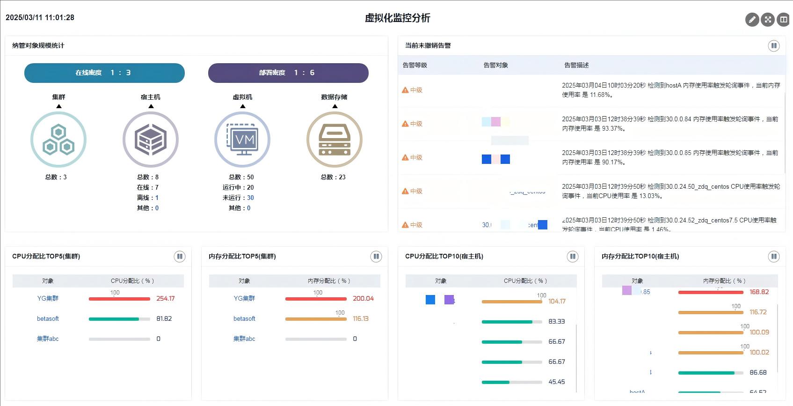Click the layout columns icon

(783, 20)
